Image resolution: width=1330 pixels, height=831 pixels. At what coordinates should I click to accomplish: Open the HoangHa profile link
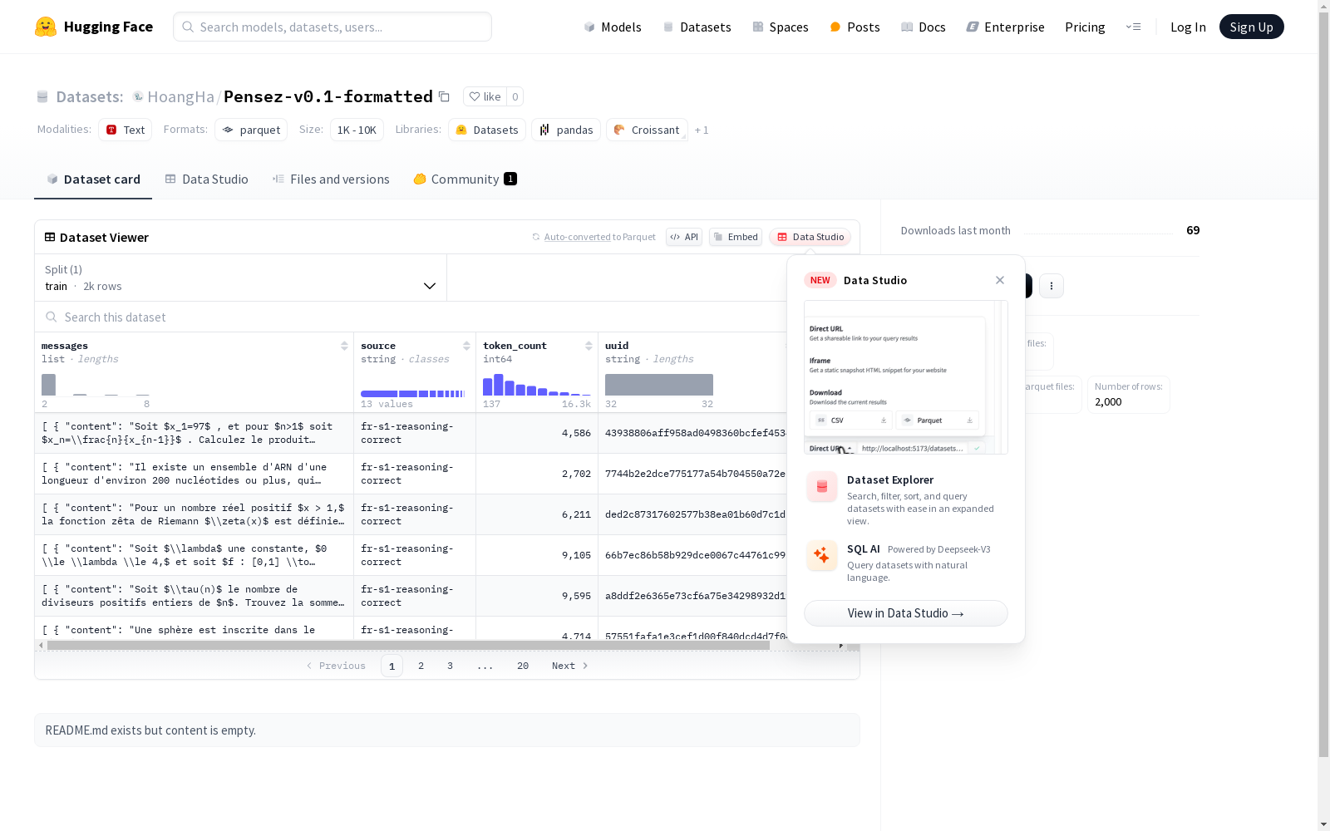coord(180,96)
